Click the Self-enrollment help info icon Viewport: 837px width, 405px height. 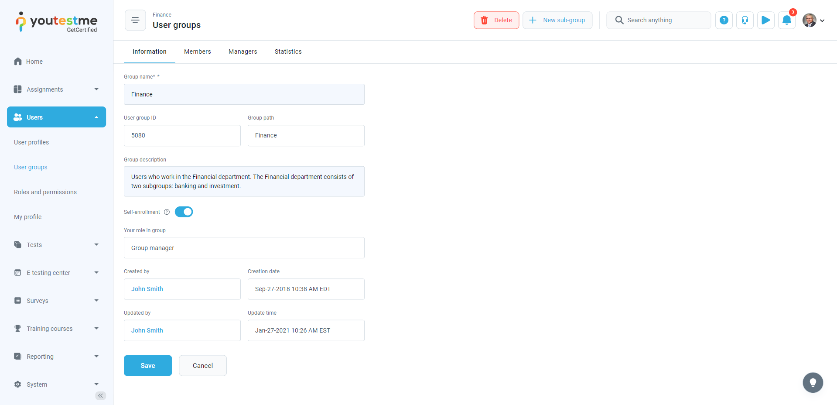pos(167,212)
